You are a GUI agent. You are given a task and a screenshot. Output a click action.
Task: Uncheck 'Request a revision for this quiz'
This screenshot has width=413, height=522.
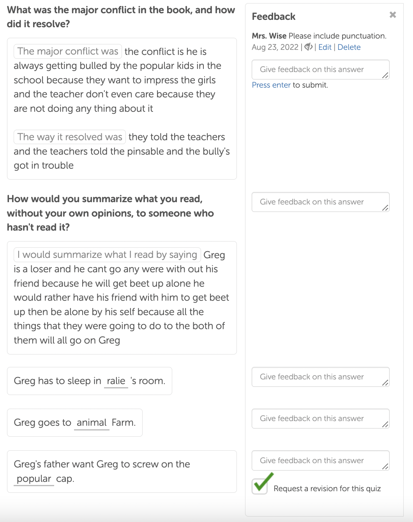pyautogui.click(x=259, y=487)
